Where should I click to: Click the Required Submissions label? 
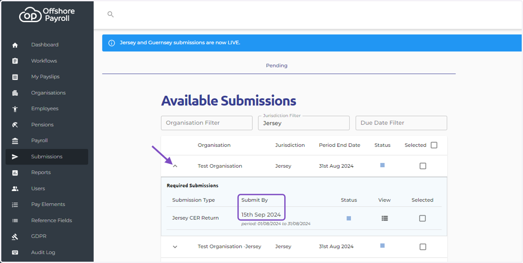pos(192,185)
